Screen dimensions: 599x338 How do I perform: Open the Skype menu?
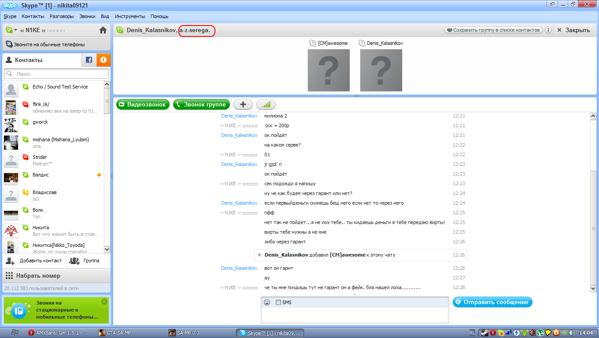10,16
